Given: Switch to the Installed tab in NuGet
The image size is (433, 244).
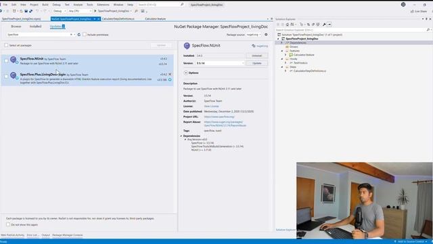Looking at the screenshot, I should pos(35,26).
